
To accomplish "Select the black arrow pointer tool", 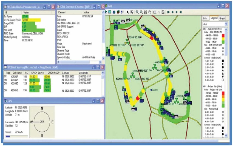I will click(128, 12).
